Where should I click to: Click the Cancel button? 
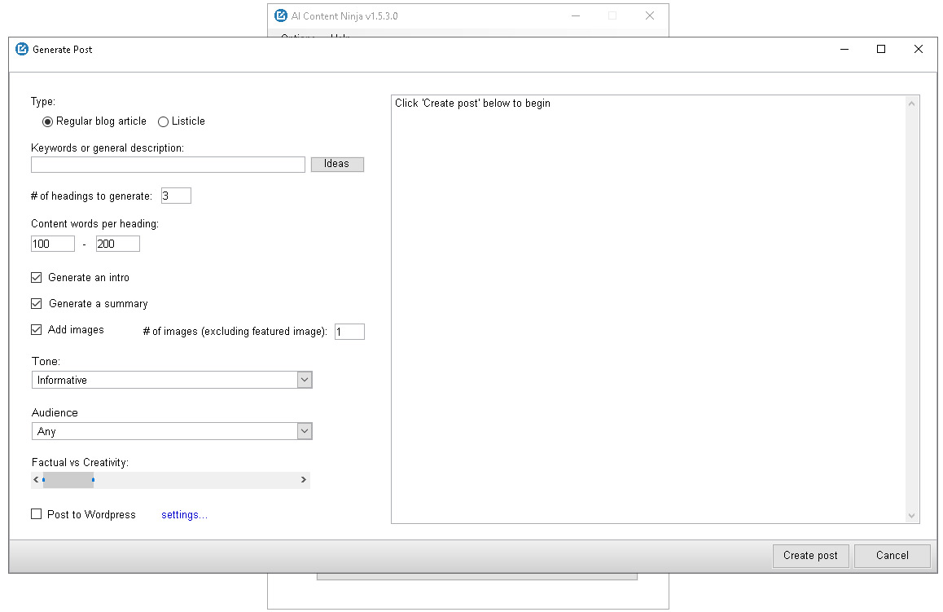pyautogui.click(x=893, y=556)
